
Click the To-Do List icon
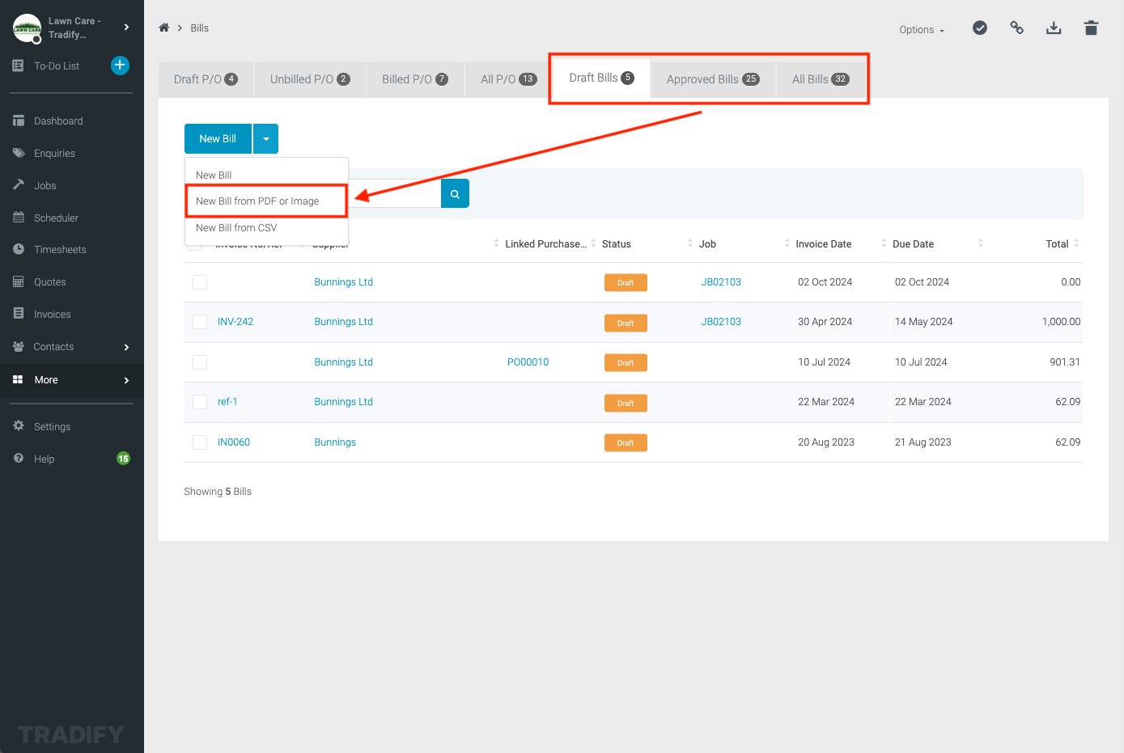point(19,66)
